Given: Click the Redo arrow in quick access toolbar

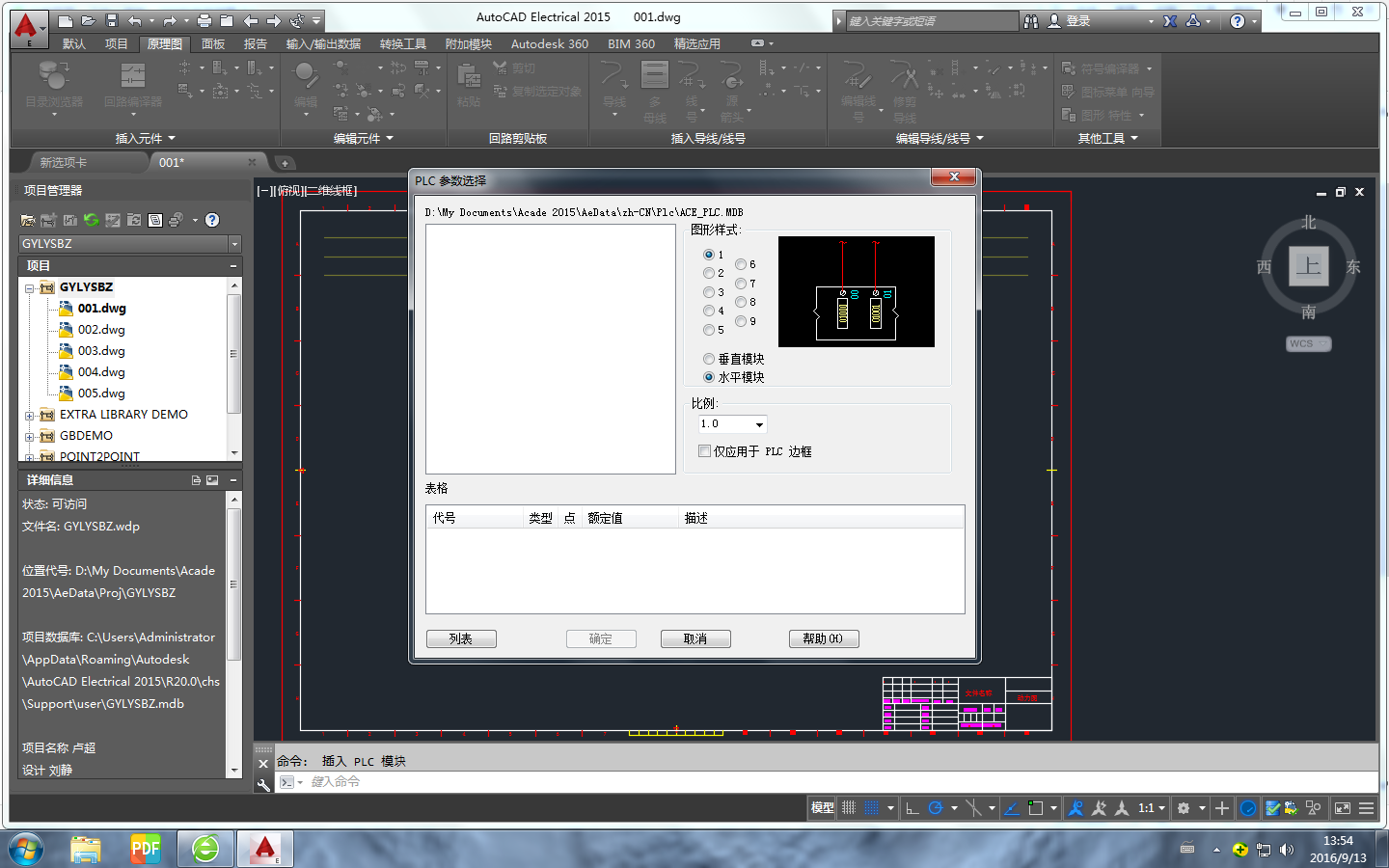Looking at the screenshot, I should click(170, 20).
